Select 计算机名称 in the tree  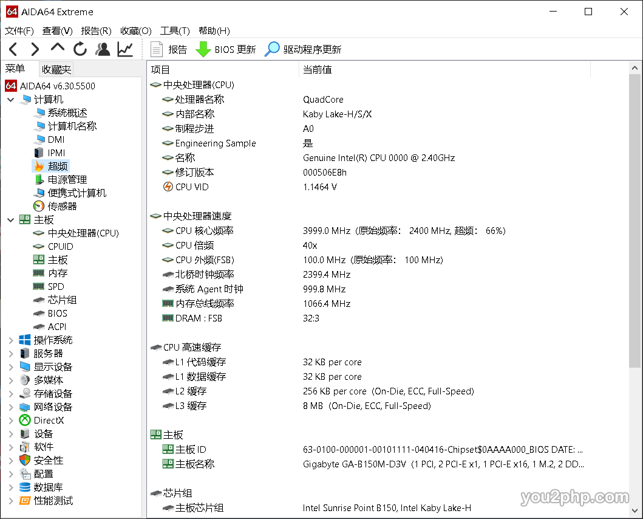pyautogui.click(x=72, y=126)
